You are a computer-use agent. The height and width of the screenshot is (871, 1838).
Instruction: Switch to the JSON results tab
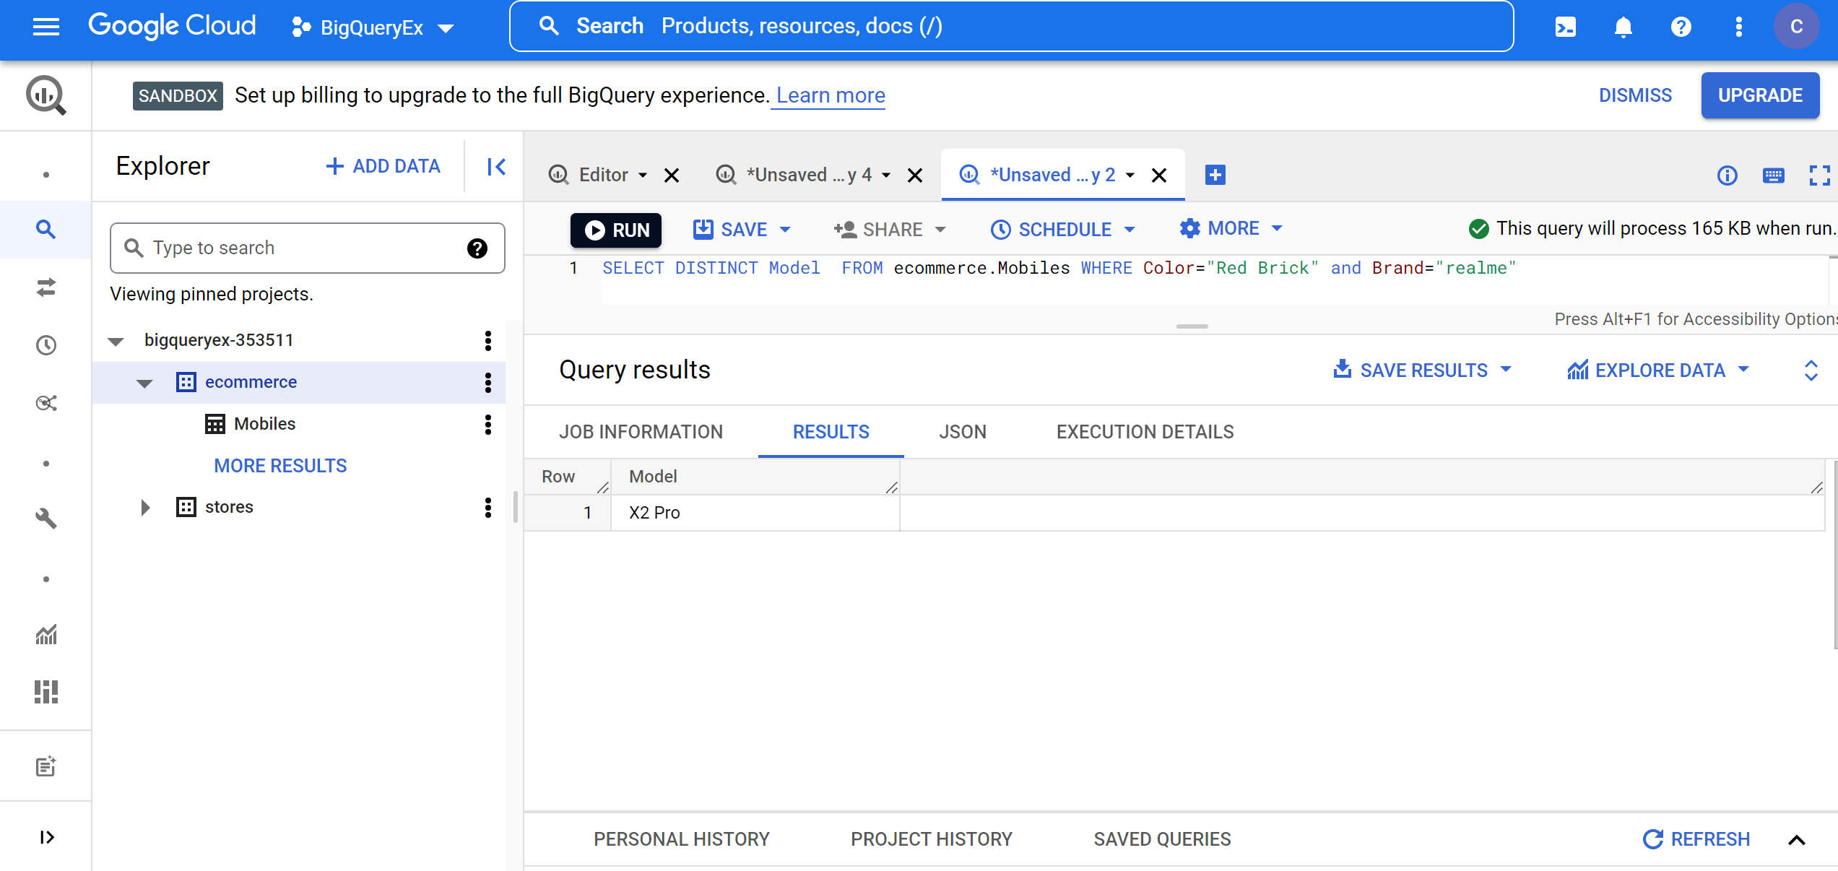[x=961, y=431]
